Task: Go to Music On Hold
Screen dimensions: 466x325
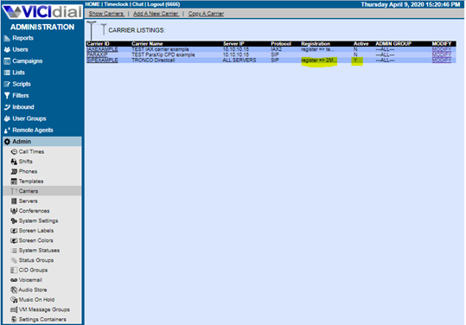Action: [x=36, y=300]
